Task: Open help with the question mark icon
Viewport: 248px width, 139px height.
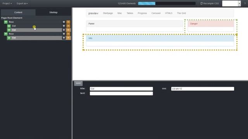Action: [x=245, y=3]
